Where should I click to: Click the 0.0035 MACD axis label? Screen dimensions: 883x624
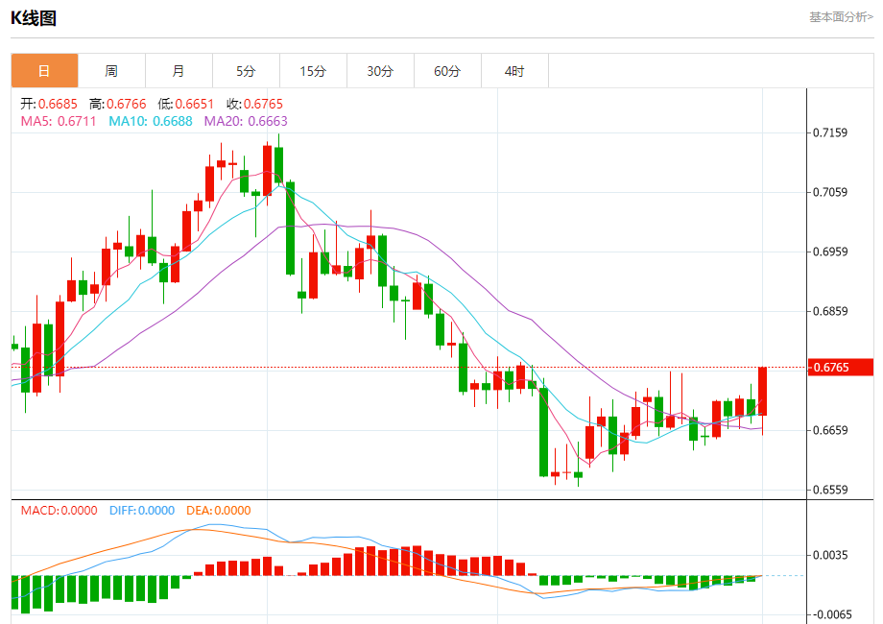[x=830, y=555]
